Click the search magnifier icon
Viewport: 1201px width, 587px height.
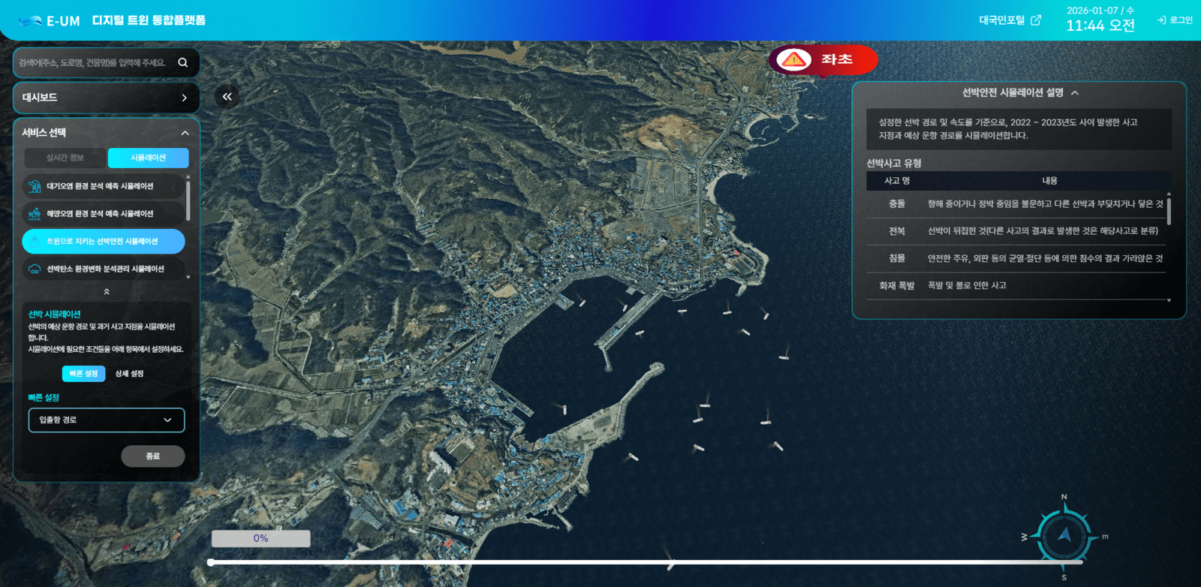point(182,62)
